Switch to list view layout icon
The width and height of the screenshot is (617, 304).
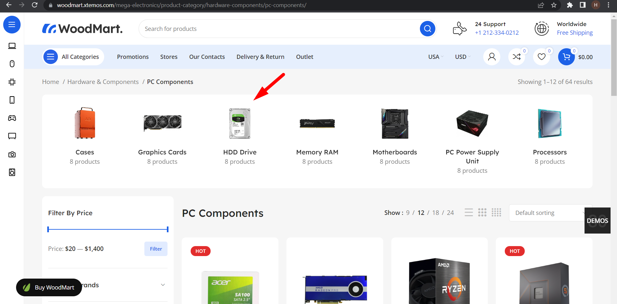469,212
